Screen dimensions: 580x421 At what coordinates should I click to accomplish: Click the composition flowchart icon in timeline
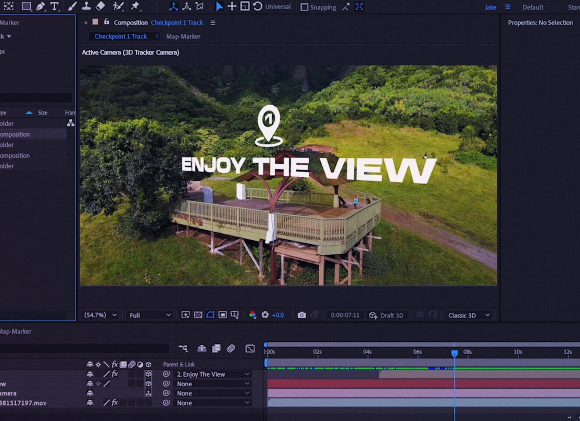tap(183, 349)
